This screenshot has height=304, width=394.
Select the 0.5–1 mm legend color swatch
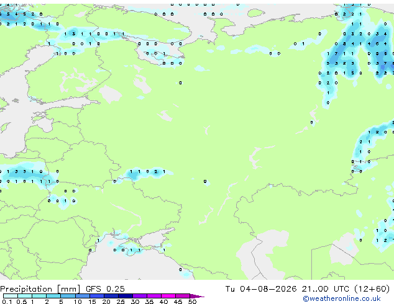(25, 296)
